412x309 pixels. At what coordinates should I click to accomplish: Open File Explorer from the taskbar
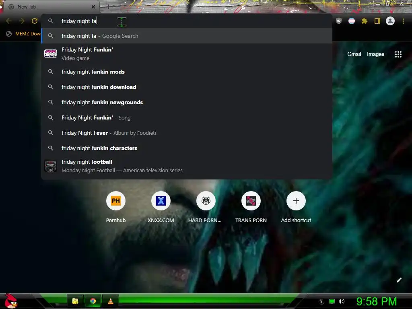tap(75, 301)
